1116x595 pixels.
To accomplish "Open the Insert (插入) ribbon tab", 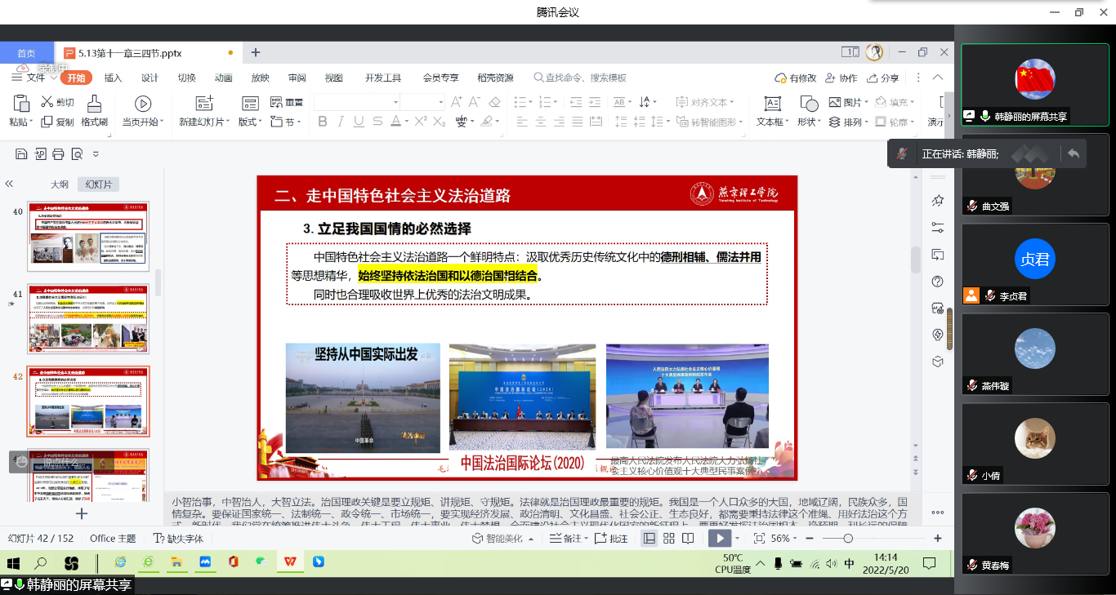I will 113,78.
